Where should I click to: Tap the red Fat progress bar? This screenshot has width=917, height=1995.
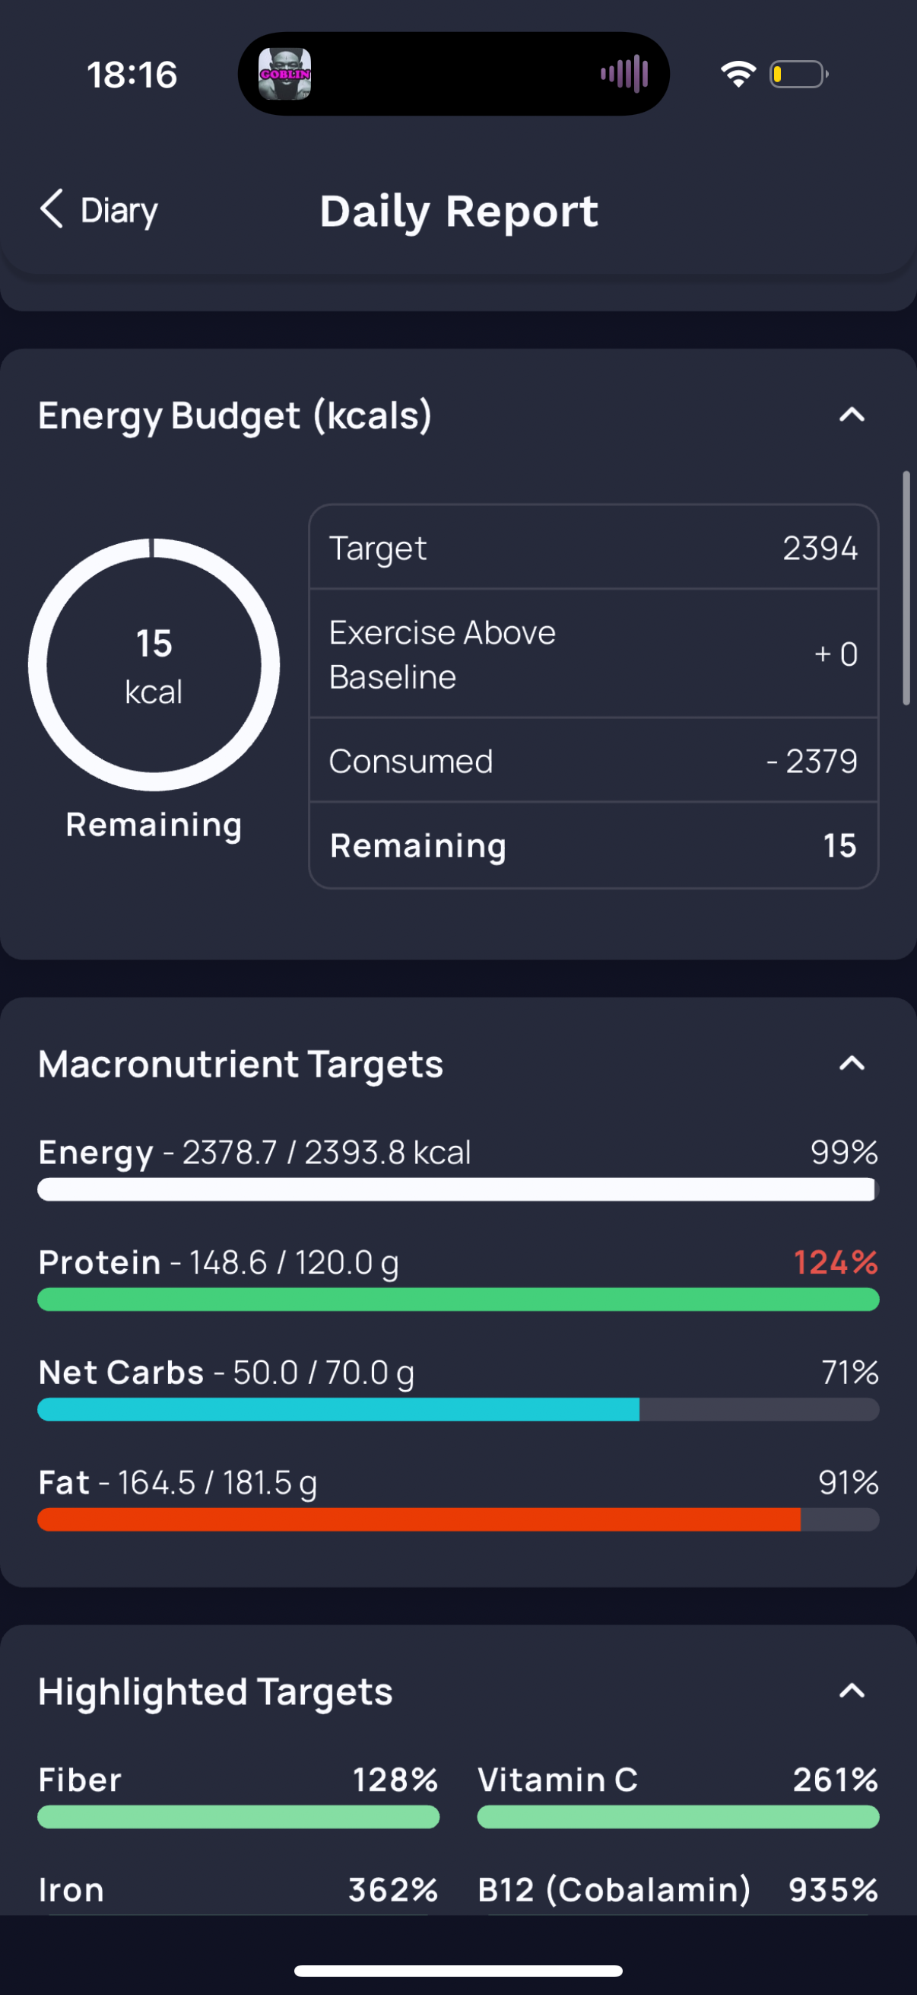pos(458,1519)
